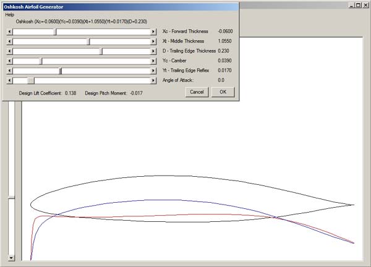Open the Help menu
The image size is (371, 267).
pos(10,15)
